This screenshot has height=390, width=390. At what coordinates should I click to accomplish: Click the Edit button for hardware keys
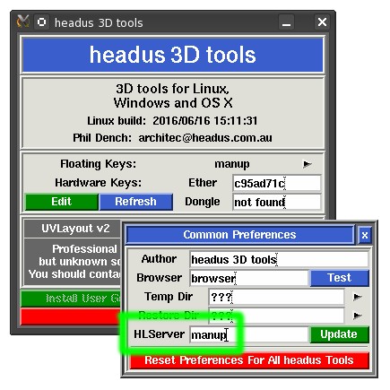tap(62, 202)
